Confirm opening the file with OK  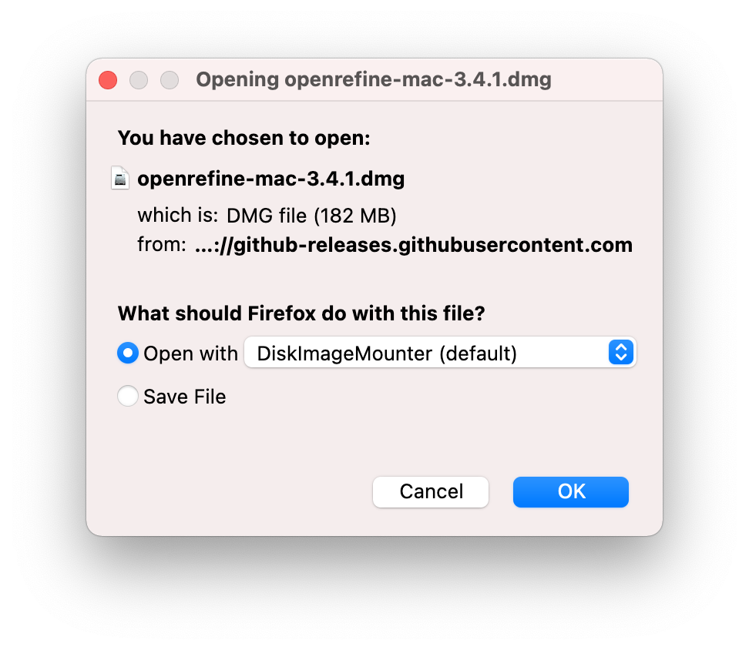[x=570, y=491]
